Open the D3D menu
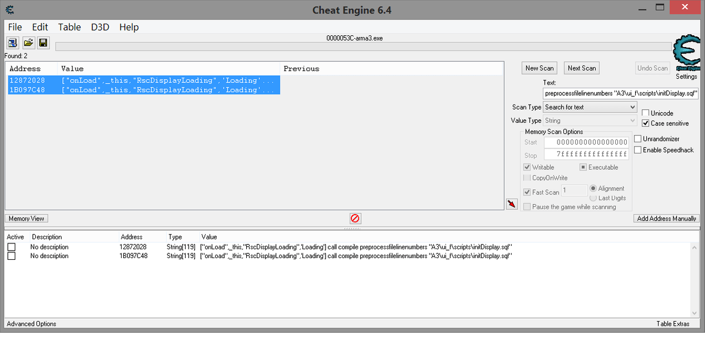 (x=100, y=27)
